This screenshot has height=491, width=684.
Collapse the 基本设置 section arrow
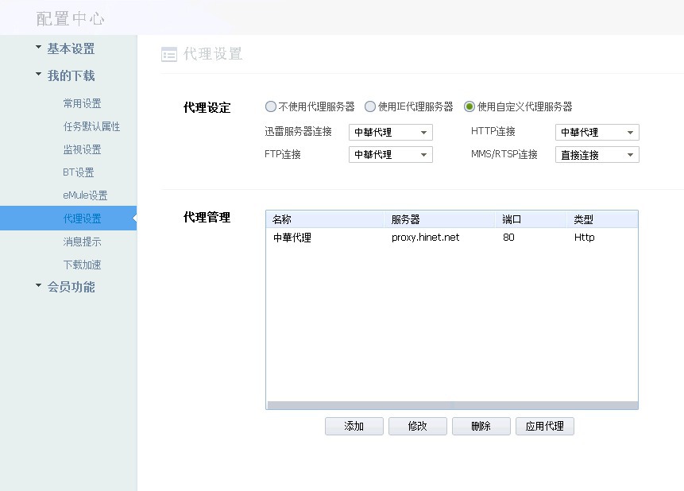38,48
